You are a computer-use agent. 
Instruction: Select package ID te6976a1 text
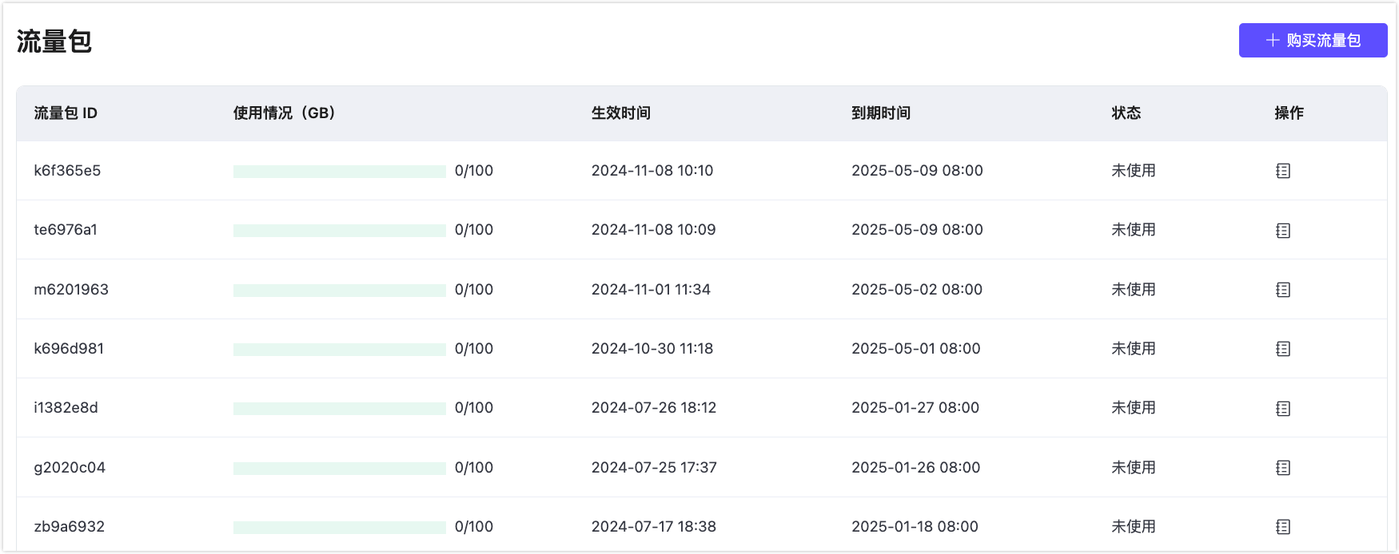click(x=66, y=230)
